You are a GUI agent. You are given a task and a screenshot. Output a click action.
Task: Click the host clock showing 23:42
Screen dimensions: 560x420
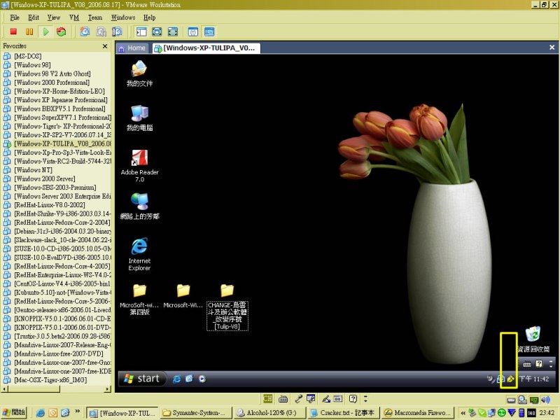[x=547, y=413]
